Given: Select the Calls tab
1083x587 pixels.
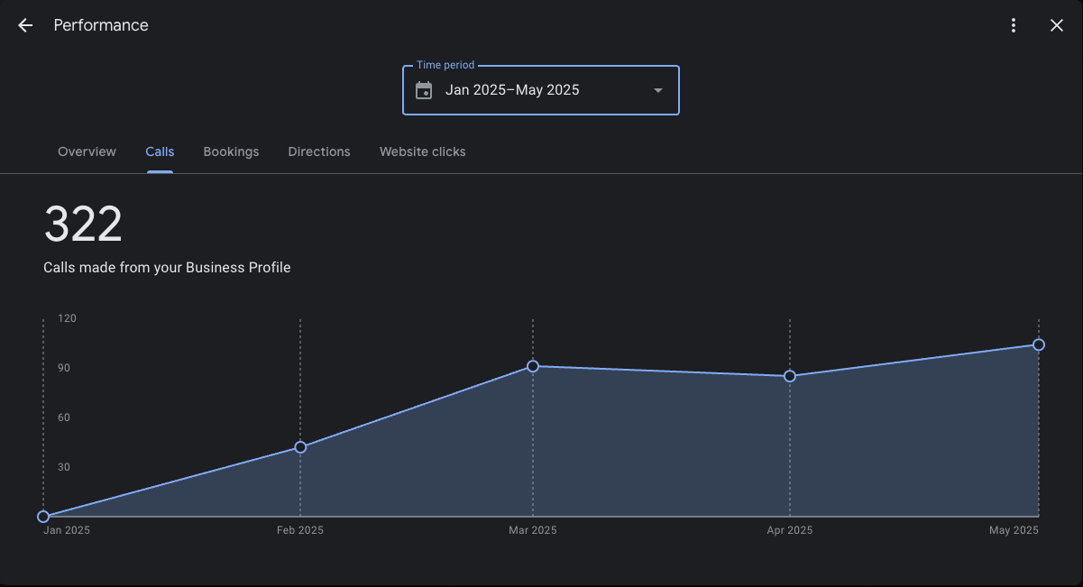Looking at the screenshot, I should click(x=160, y=151).
